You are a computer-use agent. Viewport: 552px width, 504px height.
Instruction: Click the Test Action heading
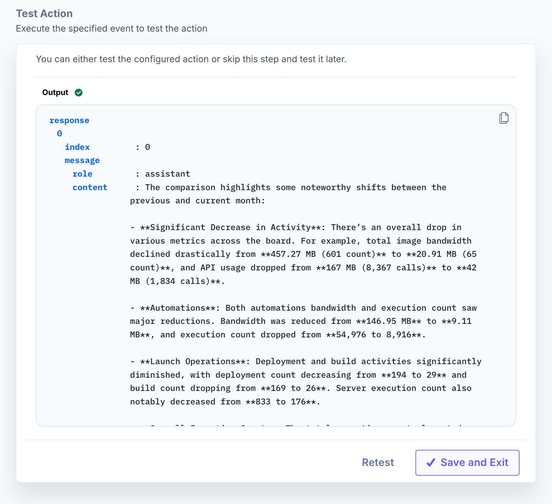pyautogui.click(x=44, y=14)
